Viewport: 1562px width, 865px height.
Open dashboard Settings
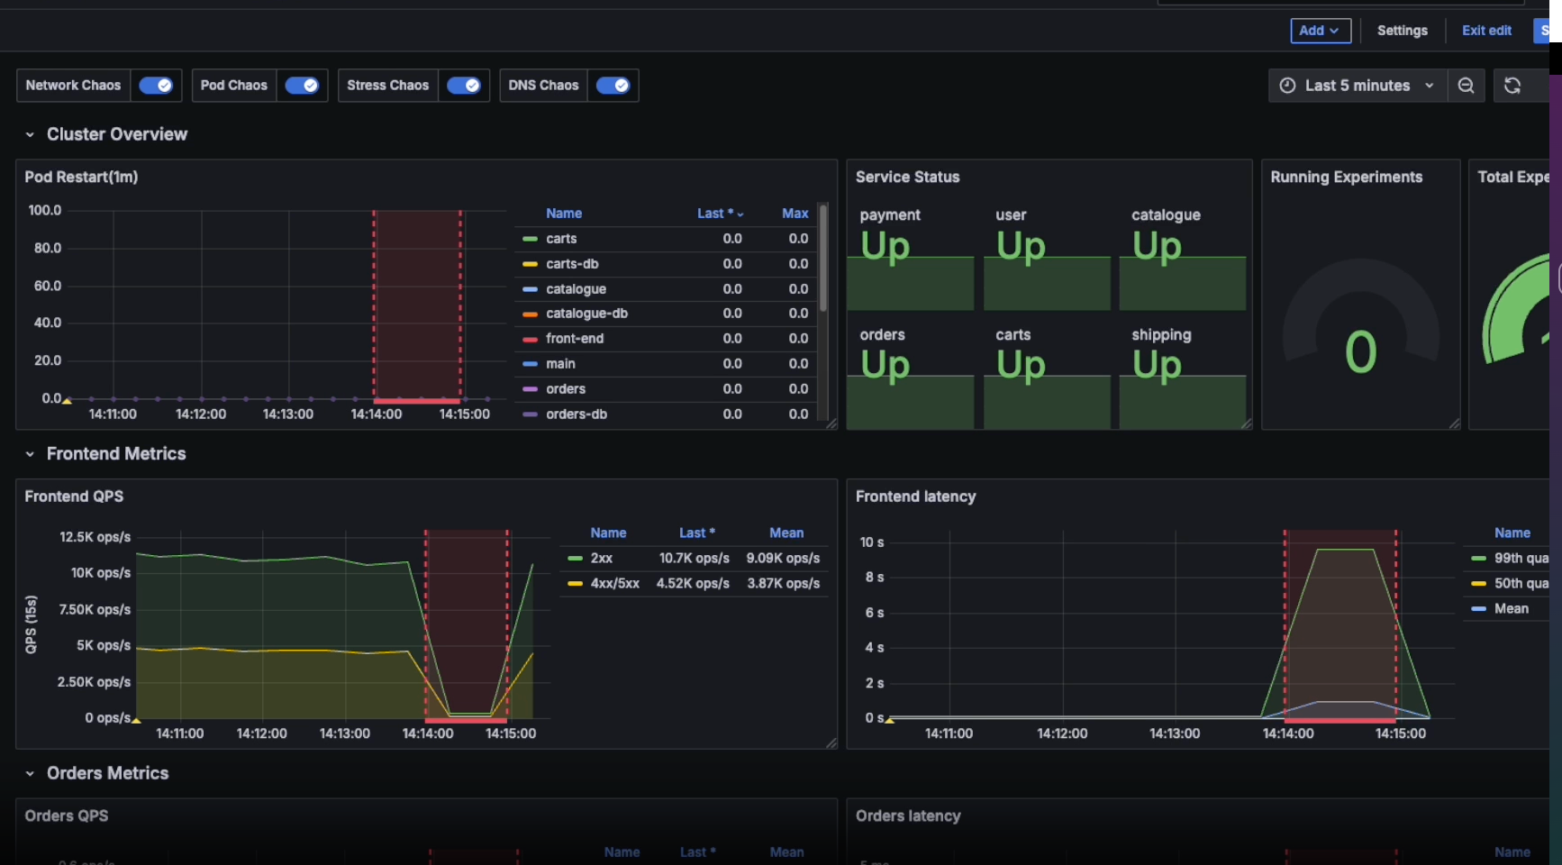(x=1402, y=31)
